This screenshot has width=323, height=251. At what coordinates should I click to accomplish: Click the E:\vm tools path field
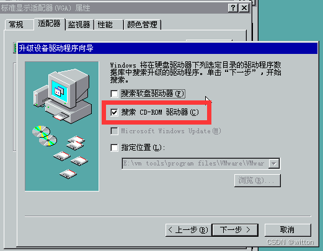pos(195,164)
